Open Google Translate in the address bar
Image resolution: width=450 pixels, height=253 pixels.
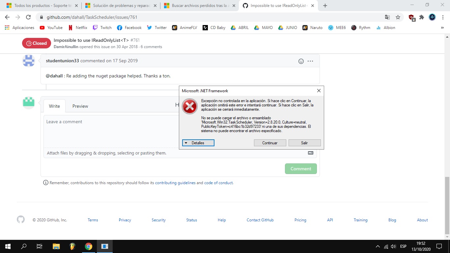click(x=387, y=17)
